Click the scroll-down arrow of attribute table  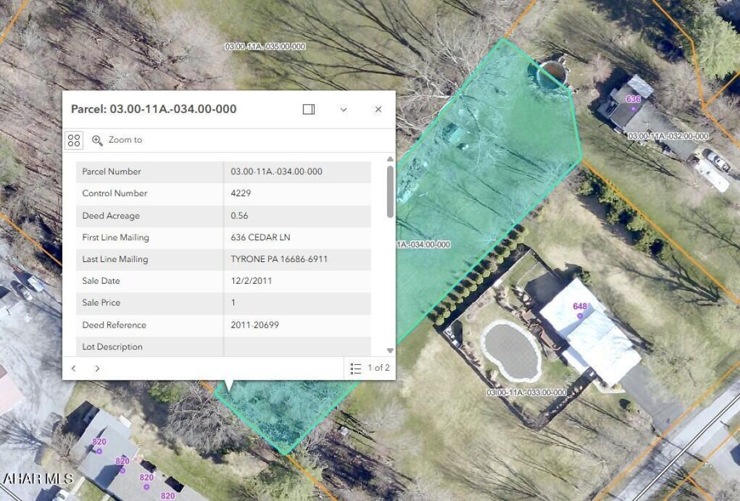click(390, 350)
